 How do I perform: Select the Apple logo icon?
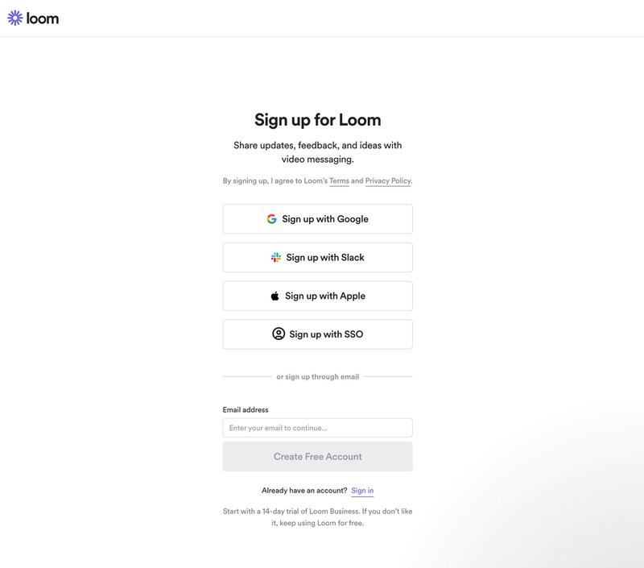[275, 295]
